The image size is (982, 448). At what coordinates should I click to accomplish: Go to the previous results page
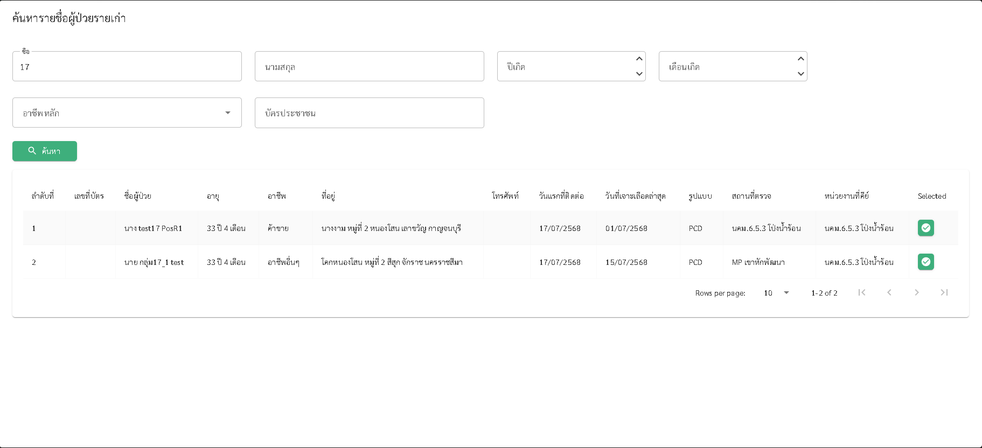click(889, 292)
